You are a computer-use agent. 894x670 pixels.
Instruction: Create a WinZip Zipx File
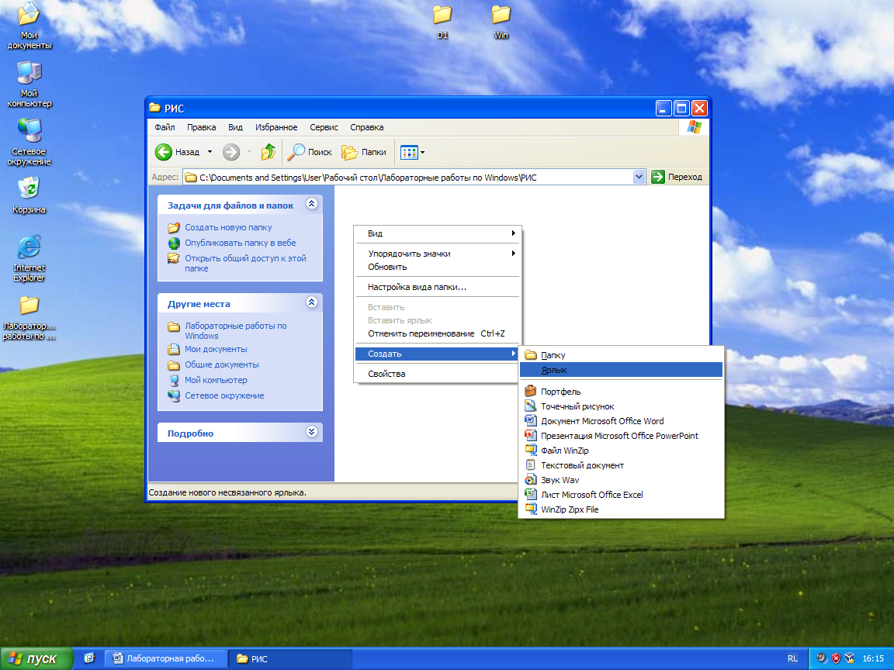click(621, 509)
